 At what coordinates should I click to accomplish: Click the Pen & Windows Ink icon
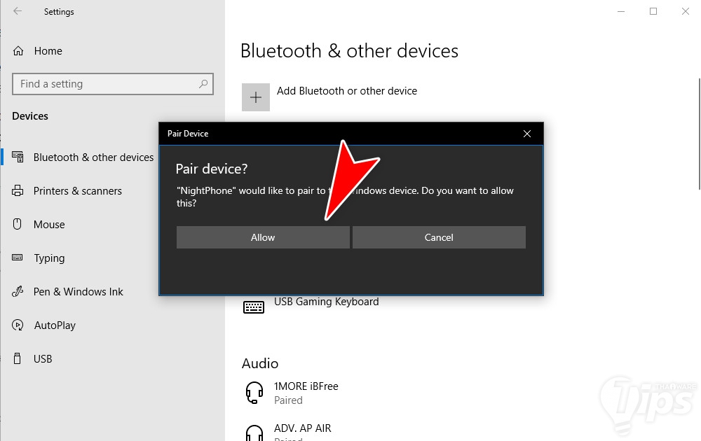coord(19,292)
